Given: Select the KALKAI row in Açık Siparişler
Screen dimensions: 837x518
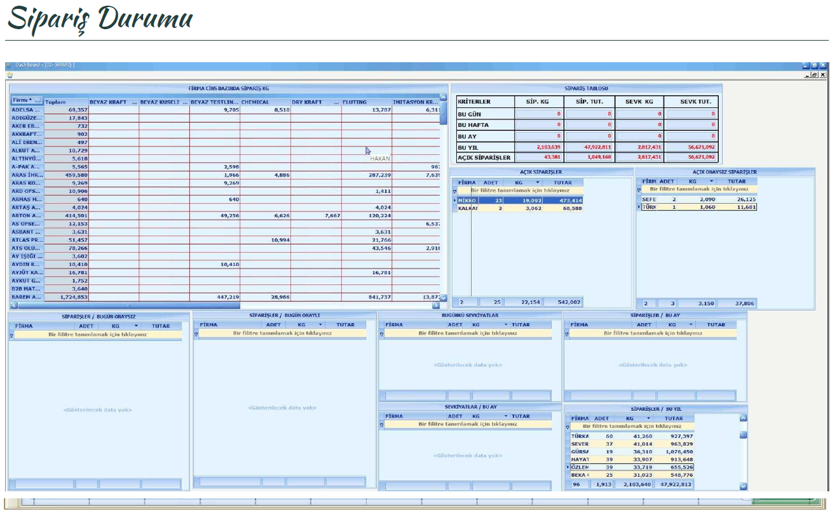Looking at the screenshot, I should coord(467,209).
